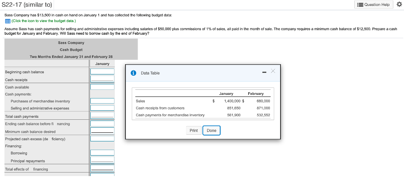Open the 'Click the icon to view the budget data' link
Viewport: 404px width, 180px height.
pos(44,21)
